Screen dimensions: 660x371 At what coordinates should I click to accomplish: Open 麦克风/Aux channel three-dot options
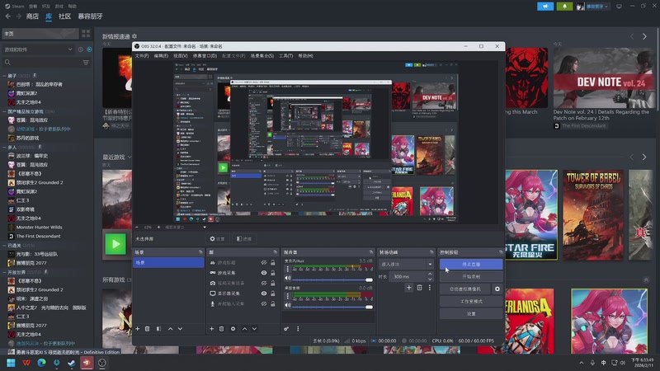288,269
